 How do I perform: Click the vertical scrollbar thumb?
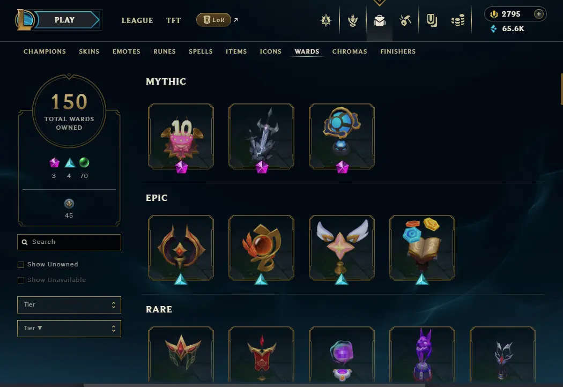pyautogui.click(x=561, y=88)
